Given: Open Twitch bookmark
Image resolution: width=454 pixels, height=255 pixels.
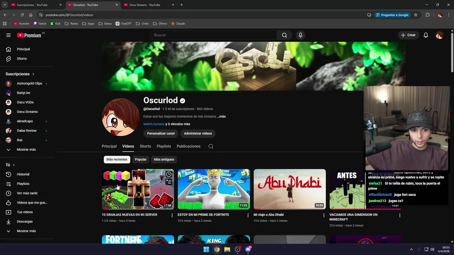Looking at the screenshot, I should 40,24.
